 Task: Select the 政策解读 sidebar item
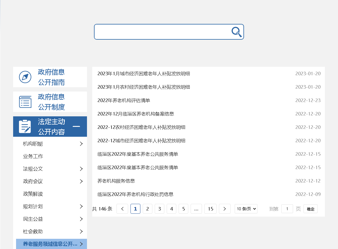[33, 194]
